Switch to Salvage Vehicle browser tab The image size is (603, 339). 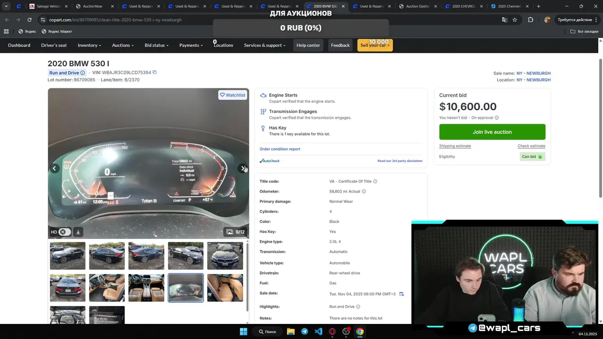(47, 6)
